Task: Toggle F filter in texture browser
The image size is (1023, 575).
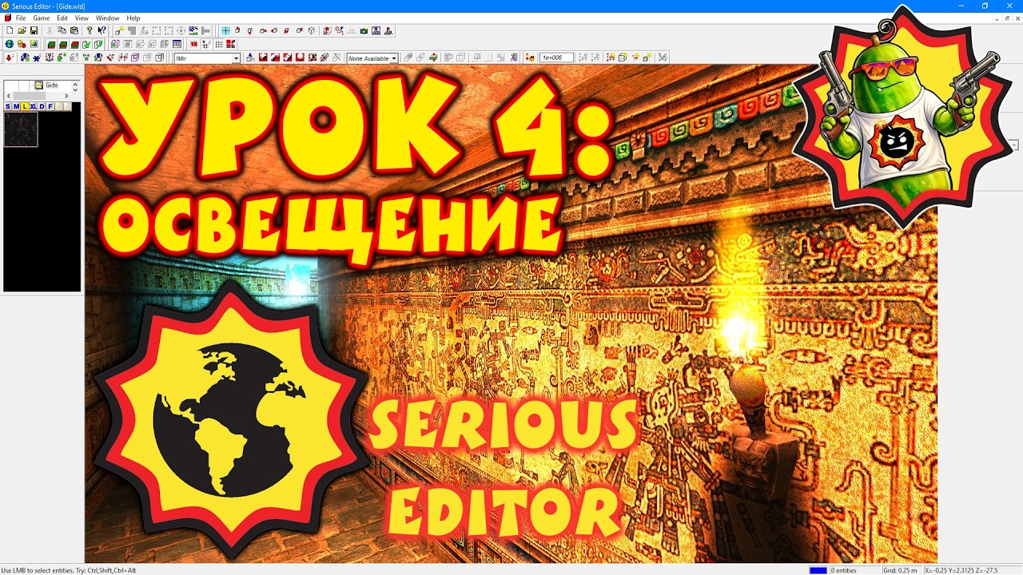Action: [50, 106]
